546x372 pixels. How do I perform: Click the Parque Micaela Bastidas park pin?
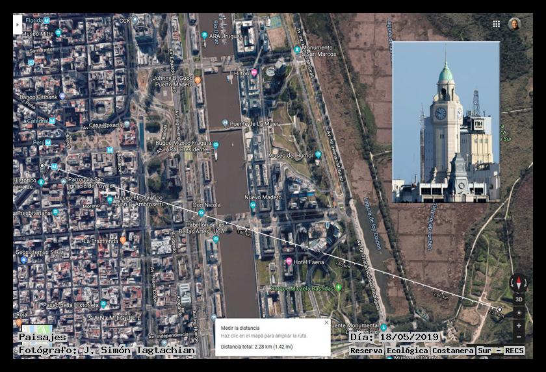pyautogui.click(x=339, y=288)
